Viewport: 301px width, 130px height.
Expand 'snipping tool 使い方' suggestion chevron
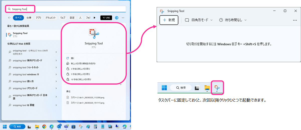[x=56, y=81]
